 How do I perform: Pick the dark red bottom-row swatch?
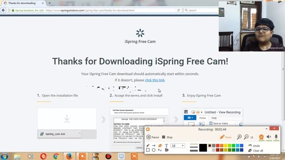pos(218,150)
